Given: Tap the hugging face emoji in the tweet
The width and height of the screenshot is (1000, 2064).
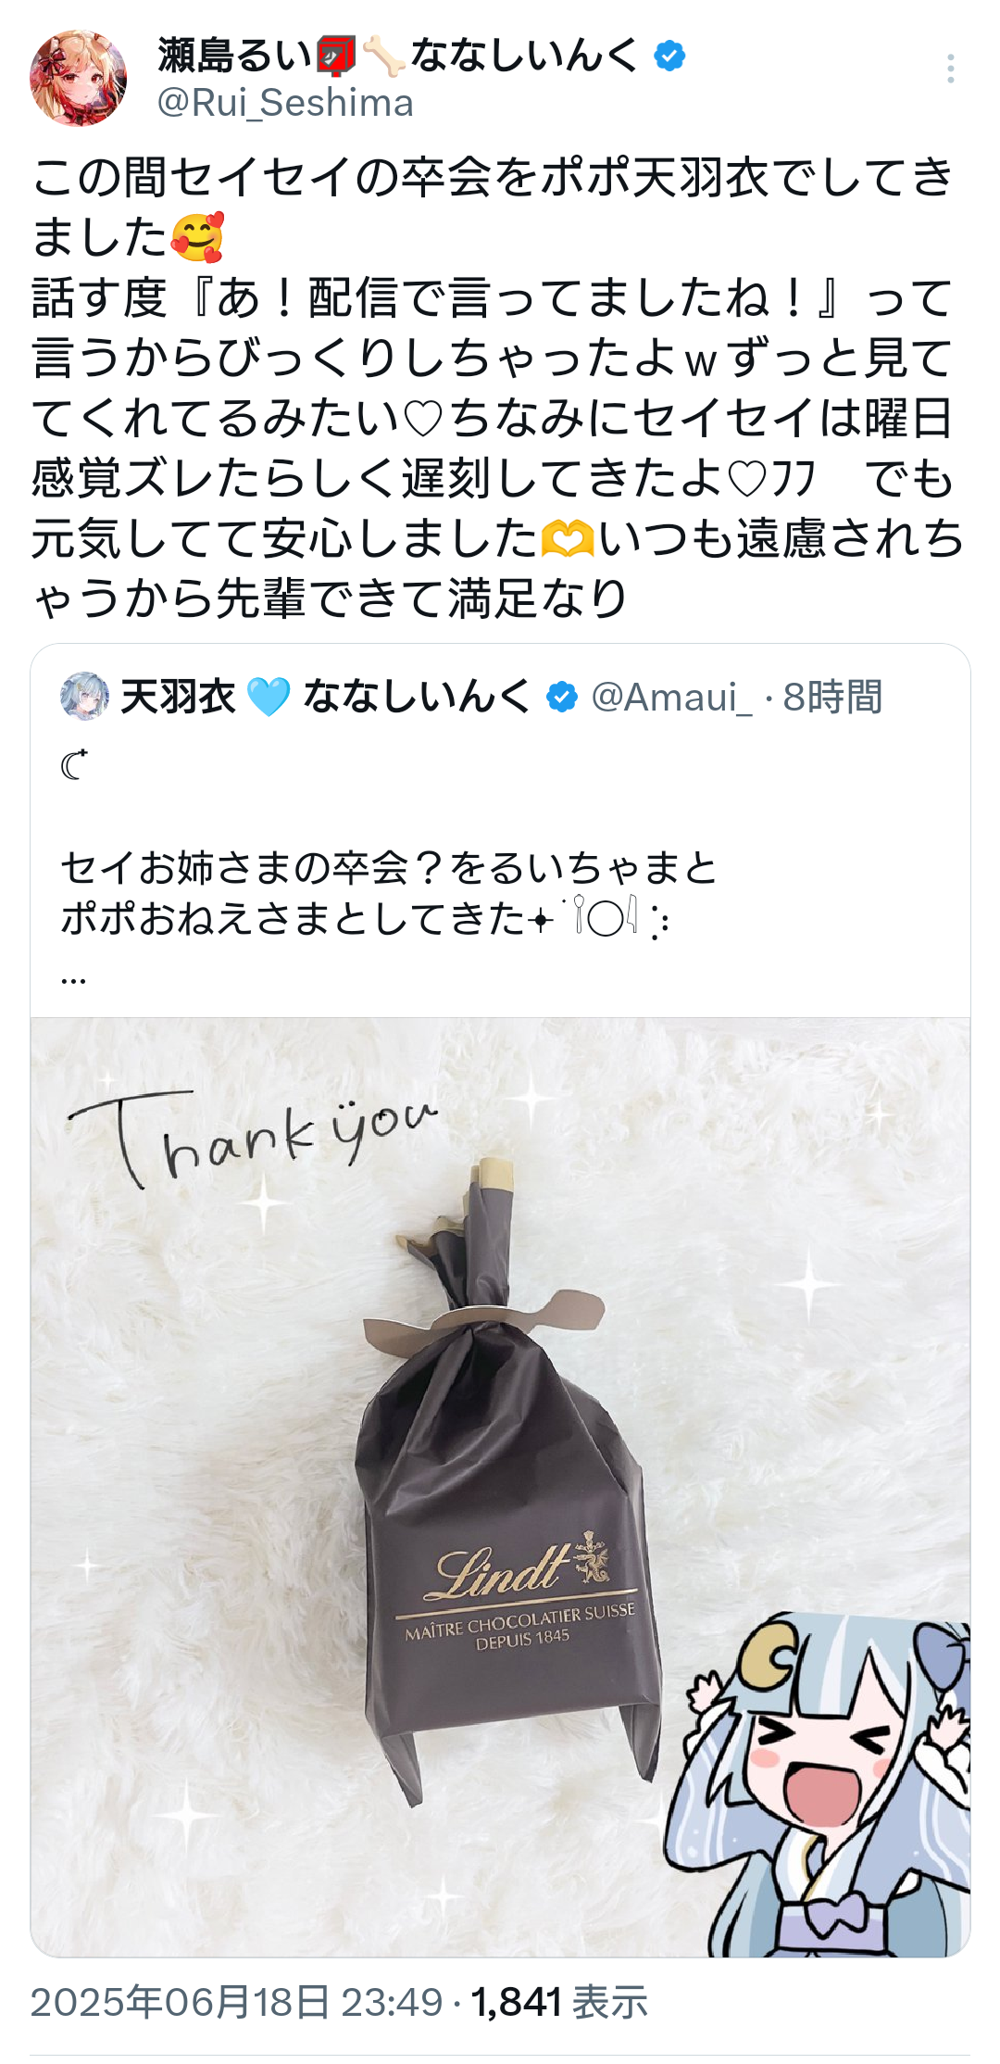Looking at the screenshot, I should pos(196,236).
